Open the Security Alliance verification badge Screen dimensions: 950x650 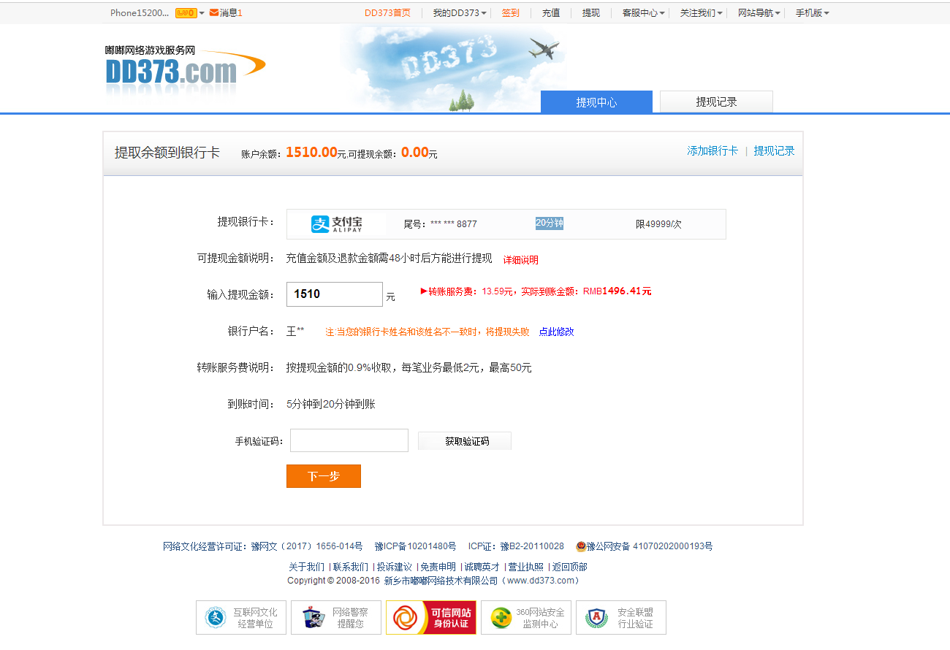point(621,618)
